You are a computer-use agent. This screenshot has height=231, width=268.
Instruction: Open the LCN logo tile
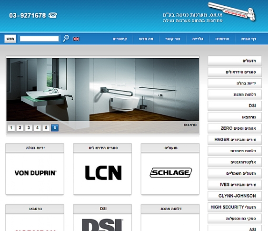coord(102,174)
